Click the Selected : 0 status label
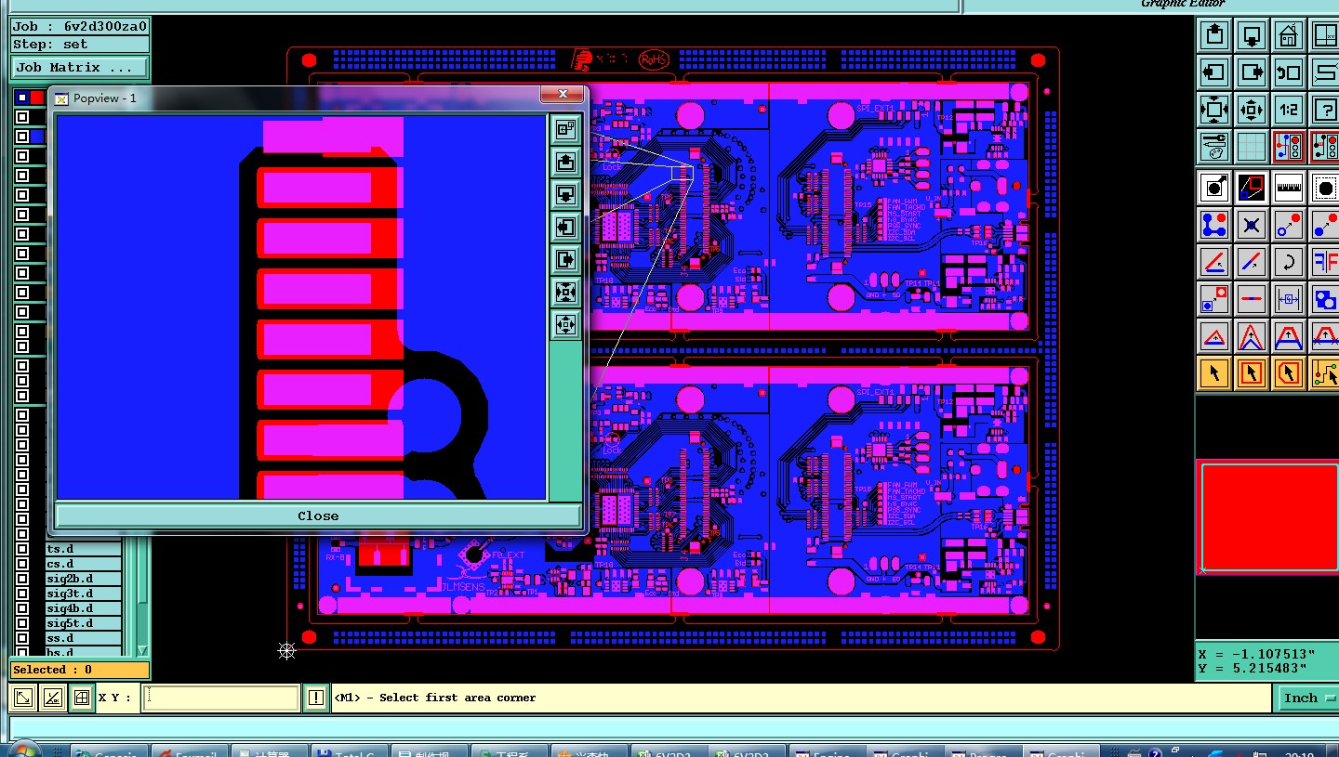Screen dimensions: 1339x757 (x=79, y=670)
